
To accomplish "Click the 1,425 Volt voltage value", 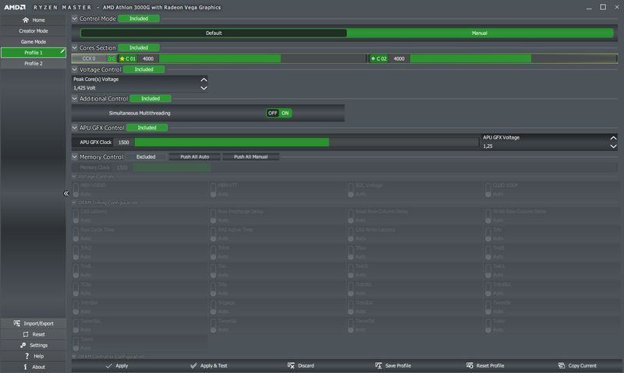I will [84, 88].
